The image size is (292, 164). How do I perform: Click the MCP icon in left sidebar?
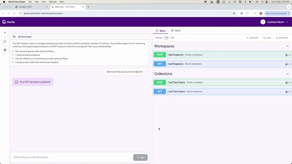coord(5,50)
